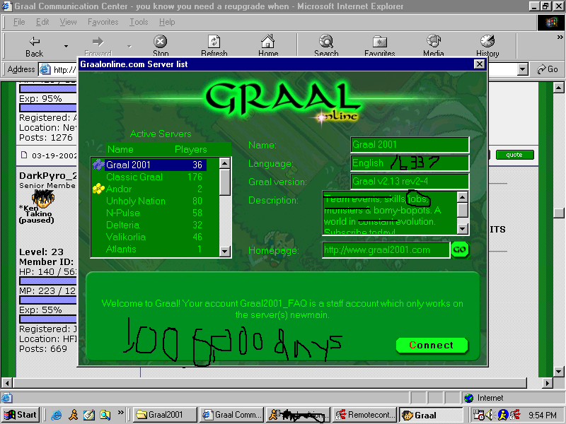Screen dimensions: 566x424
Task: Click the green quote button
Action: (x=514, y=155)
